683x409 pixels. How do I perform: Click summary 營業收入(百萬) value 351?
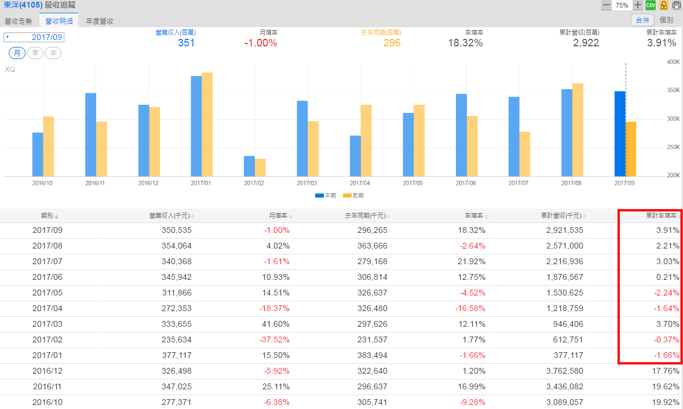pyautogui.click(x=186, y=43)
